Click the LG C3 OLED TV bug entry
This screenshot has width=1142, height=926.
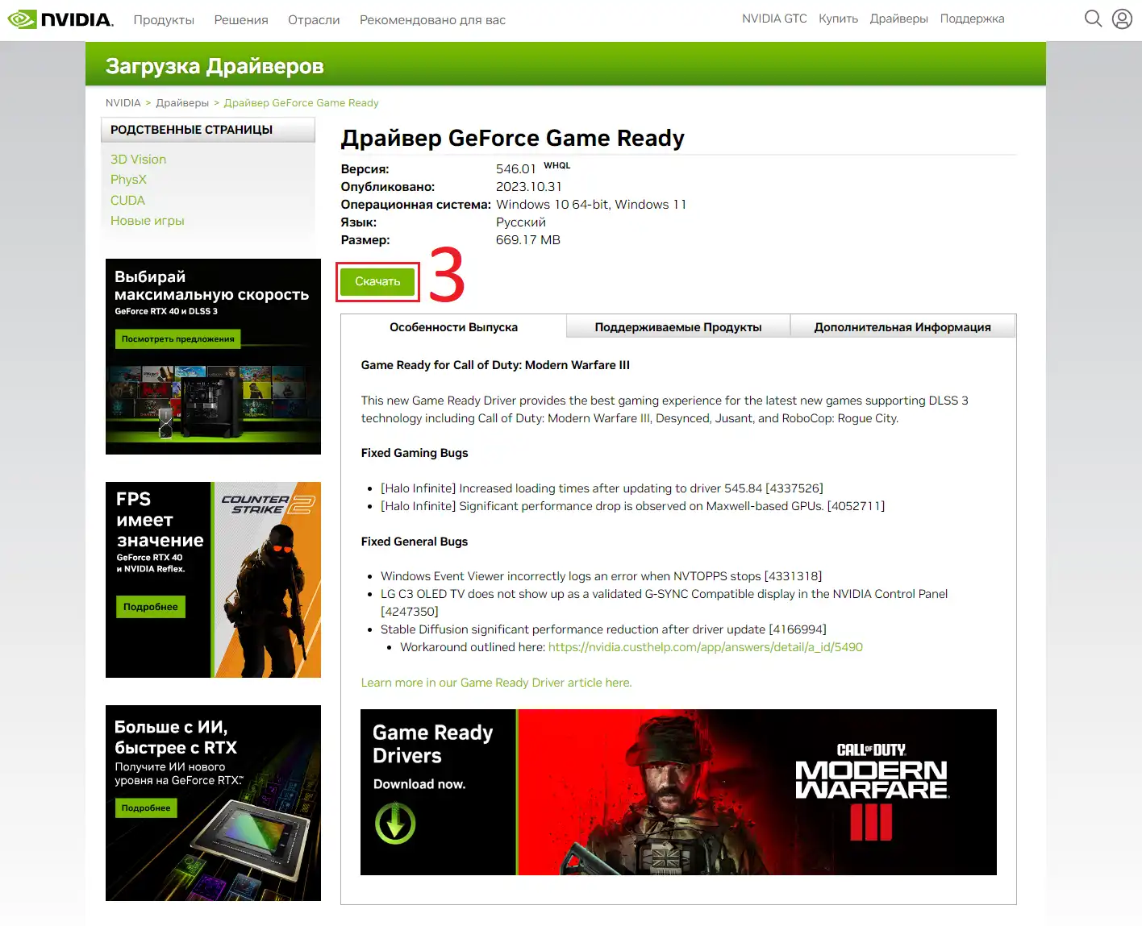665,603
